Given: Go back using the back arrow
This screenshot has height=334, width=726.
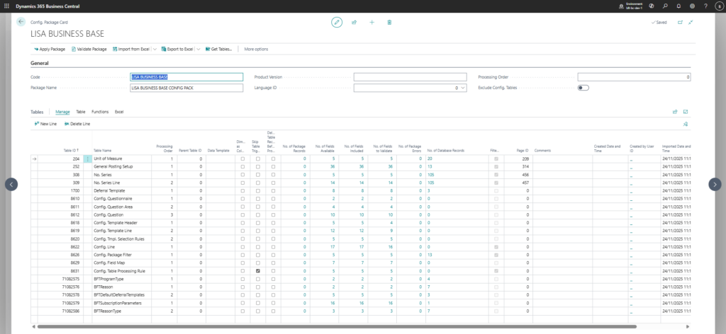Looking at the screenshot, I should pos(21,23).
